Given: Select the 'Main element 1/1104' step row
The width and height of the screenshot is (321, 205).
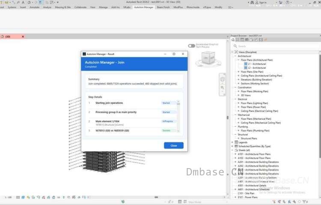Looking at the screenshot, I should tap(132, 123).
